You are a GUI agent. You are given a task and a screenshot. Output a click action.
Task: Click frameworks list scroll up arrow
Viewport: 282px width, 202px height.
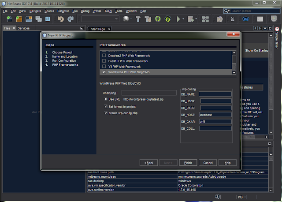(x=234, y=53)
